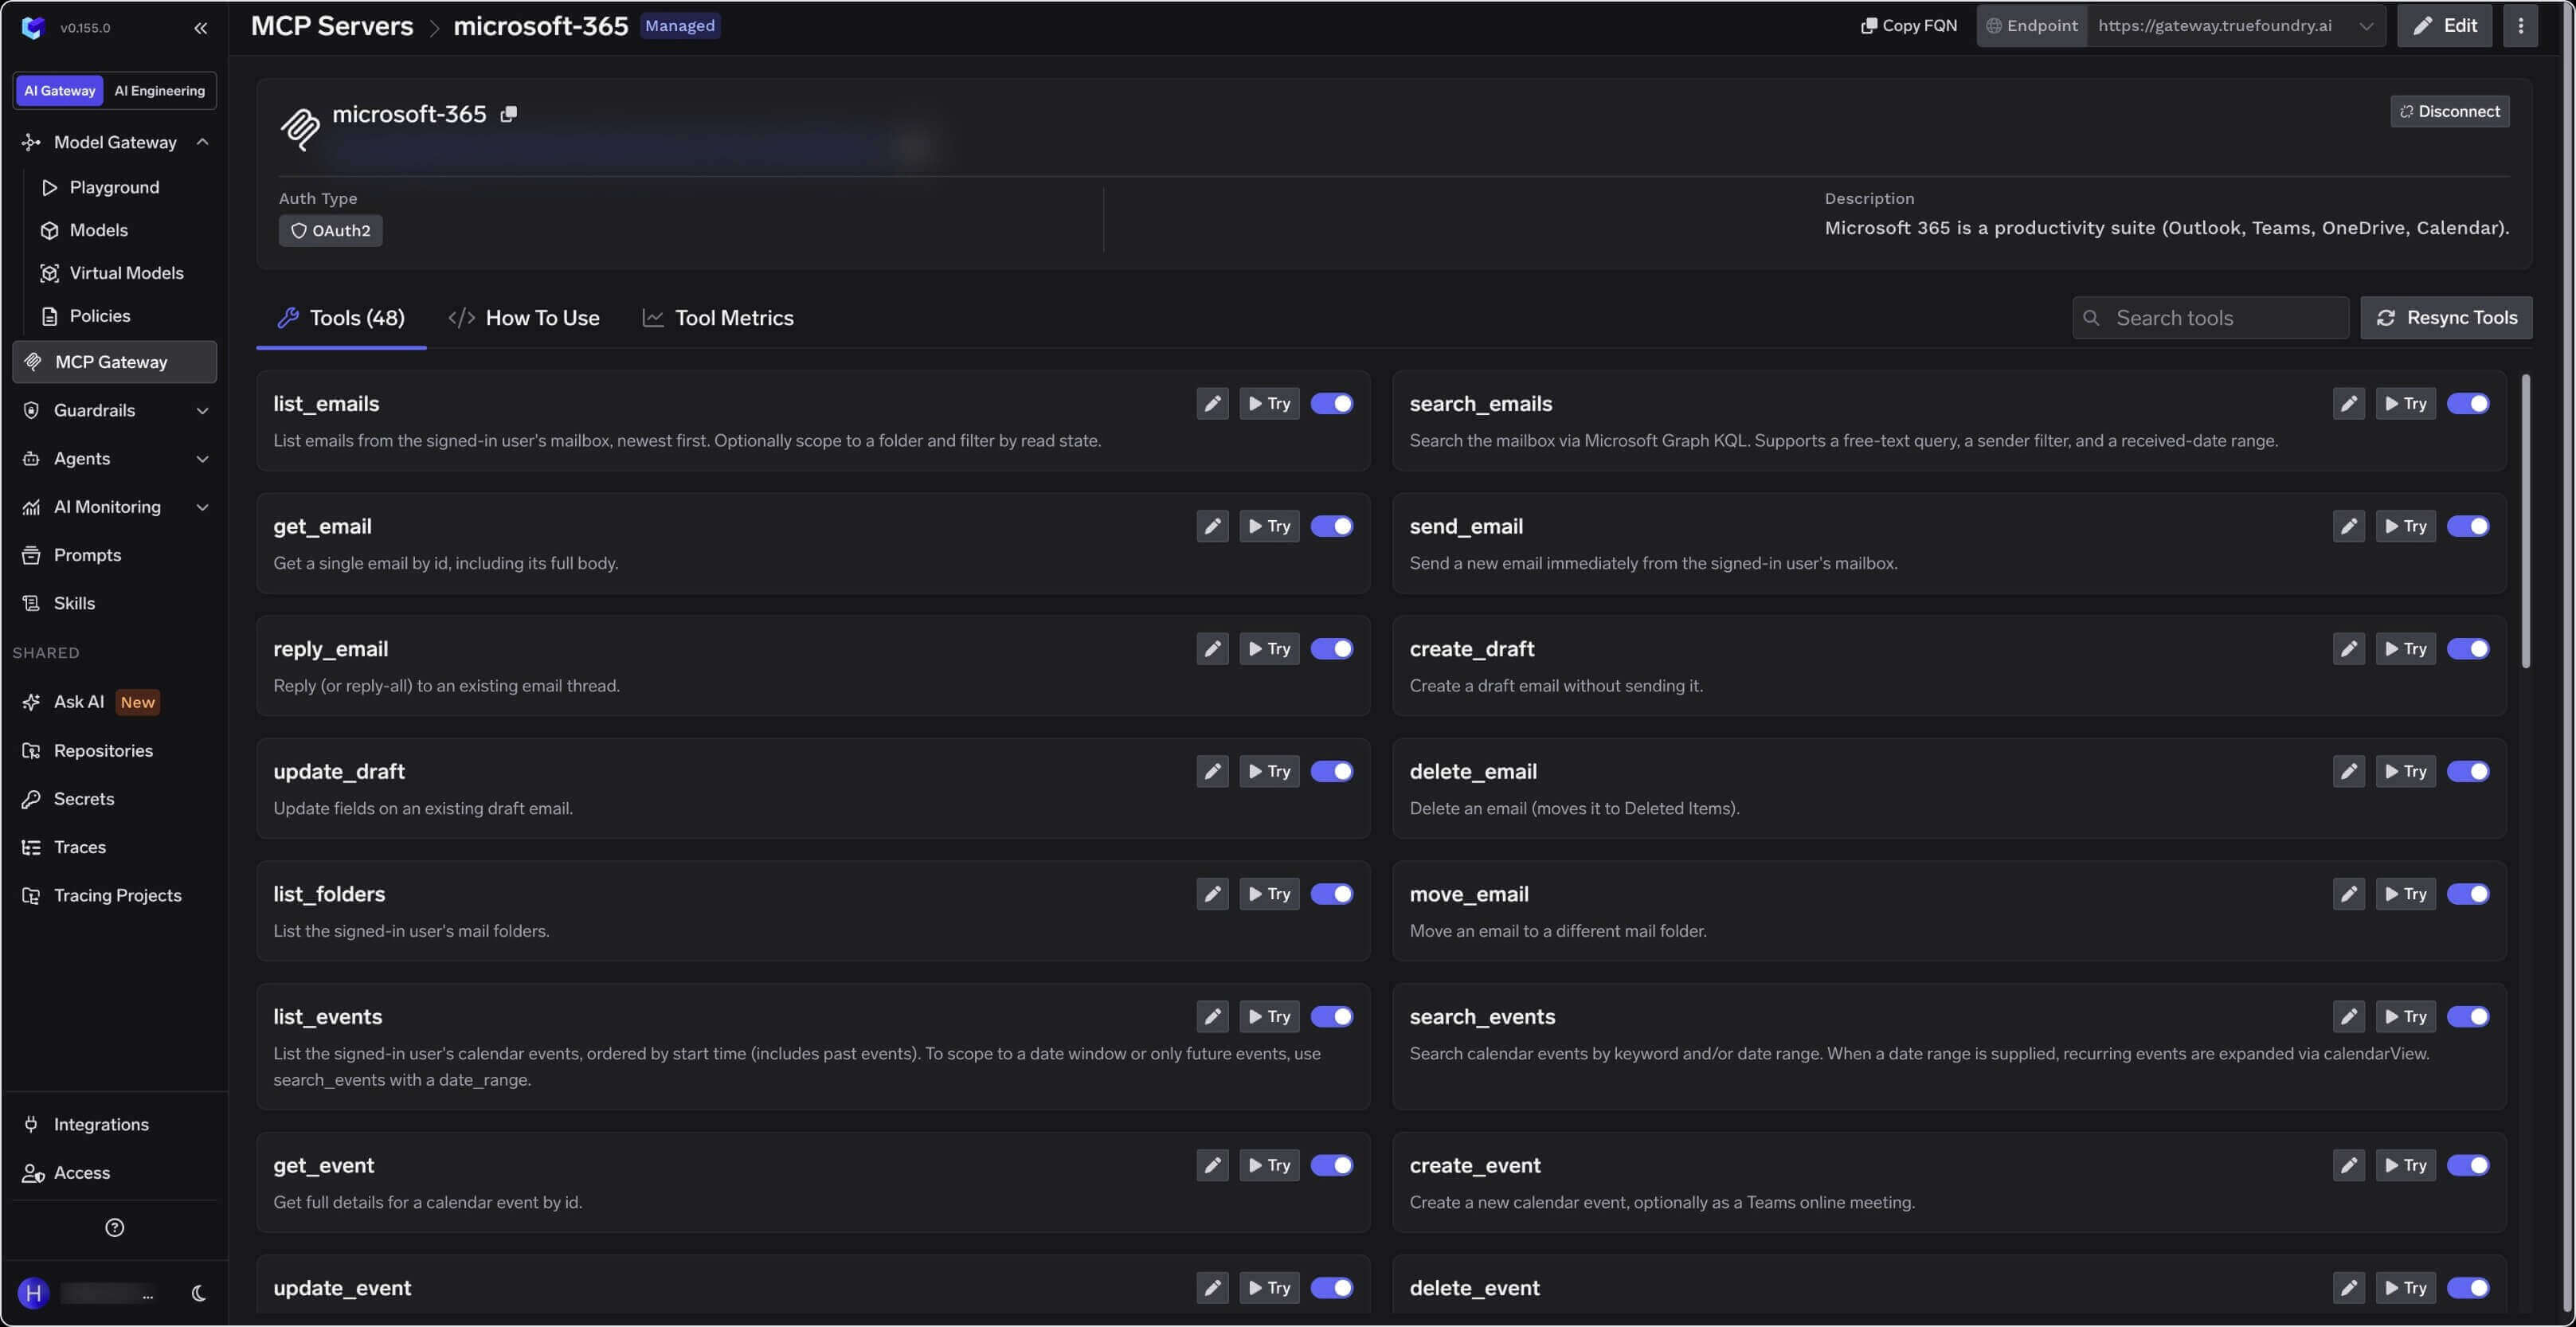Open the edit pencil for send_email

pyautogui.click(x=2348, y=527)
